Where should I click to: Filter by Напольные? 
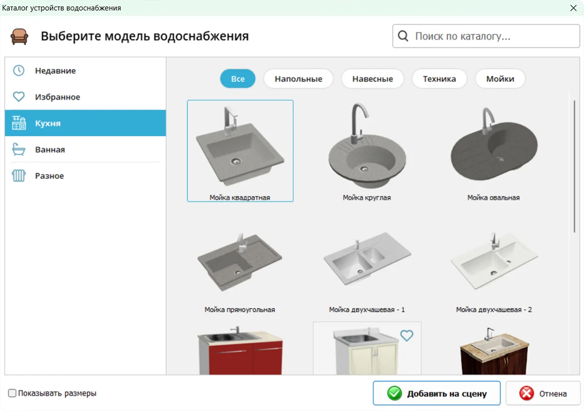298,79
